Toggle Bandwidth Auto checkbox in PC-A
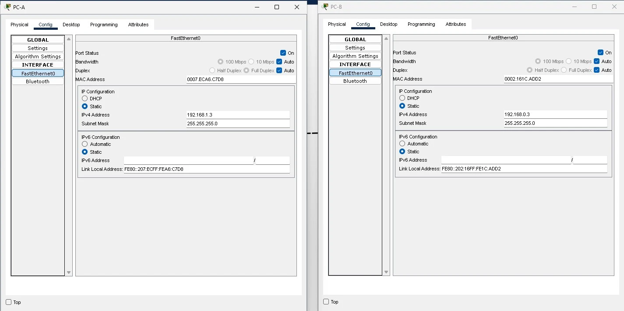Image resolution: width=624 pixels, height=311 pixels. 279,62
